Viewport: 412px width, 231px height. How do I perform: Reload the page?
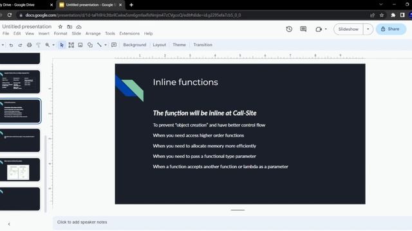click(10, 15)
